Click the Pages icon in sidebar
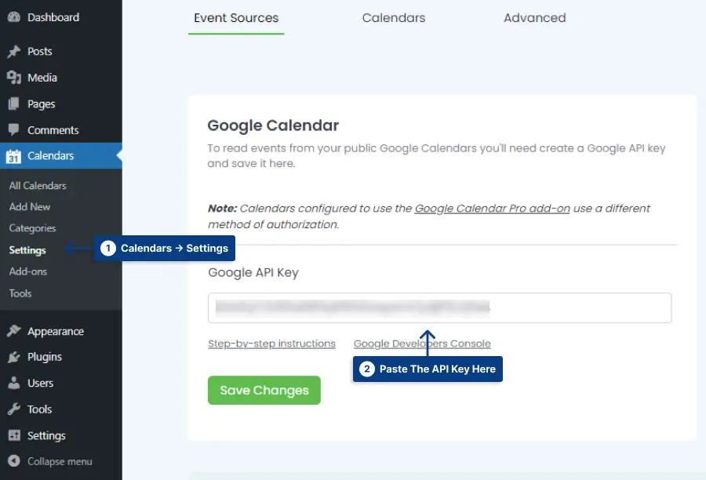Image resolution: width=706 pixels, height=480 pixels. (14, 104)
